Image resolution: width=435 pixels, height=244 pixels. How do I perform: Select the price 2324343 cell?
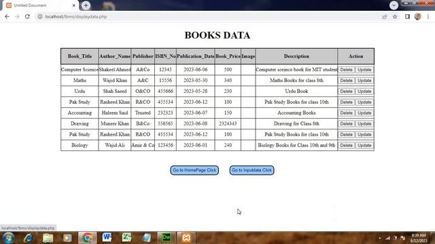point(228,123)
